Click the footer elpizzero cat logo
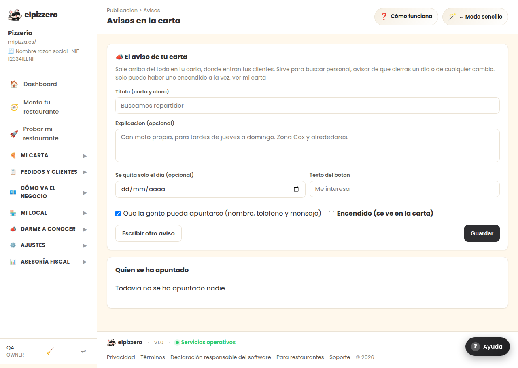The image size is (518, 368). click(111, 342)
